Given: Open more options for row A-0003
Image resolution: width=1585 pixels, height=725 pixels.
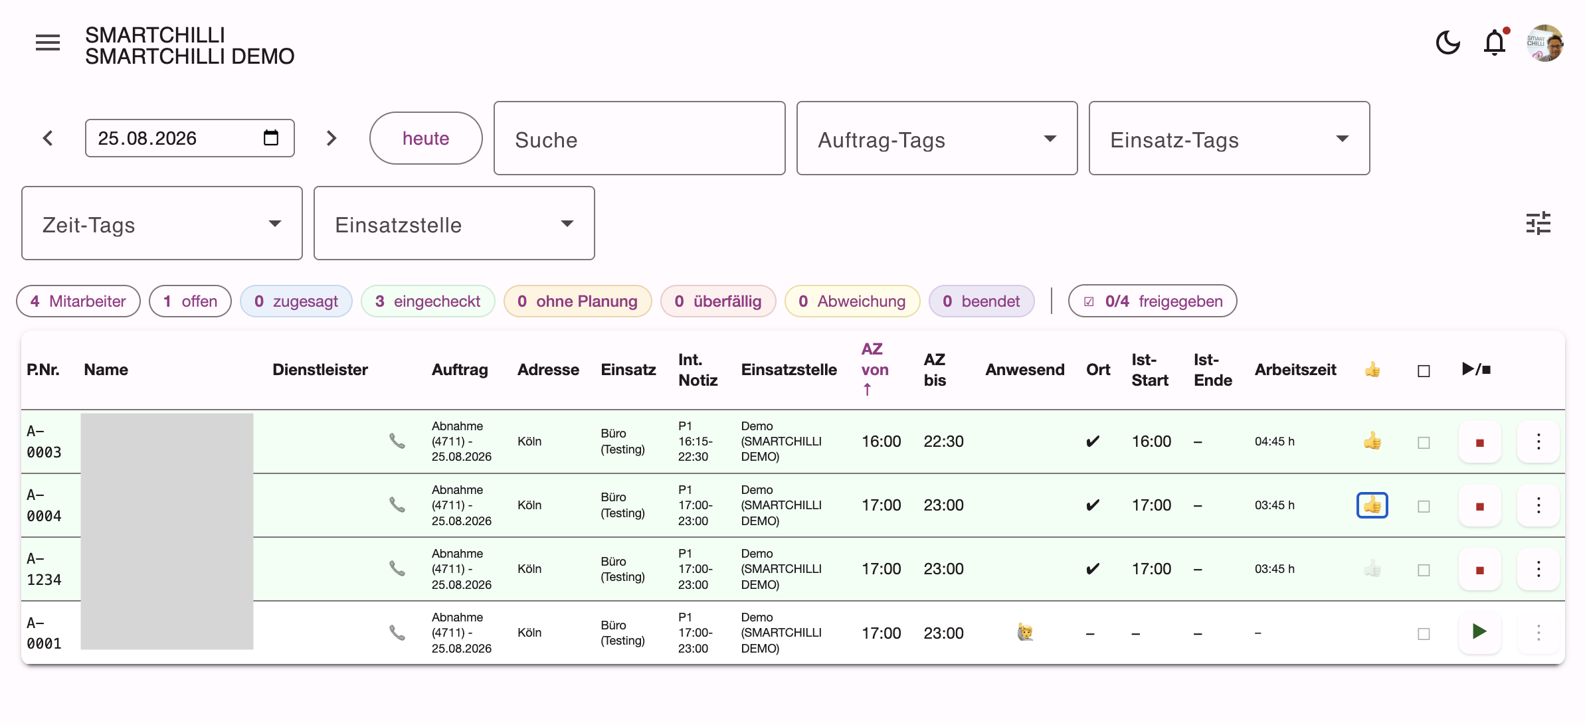Looking at the screenshot, I should coord(1538,442).
